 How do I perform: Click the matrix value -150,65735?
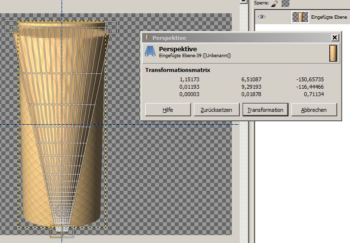pos(310,79)
